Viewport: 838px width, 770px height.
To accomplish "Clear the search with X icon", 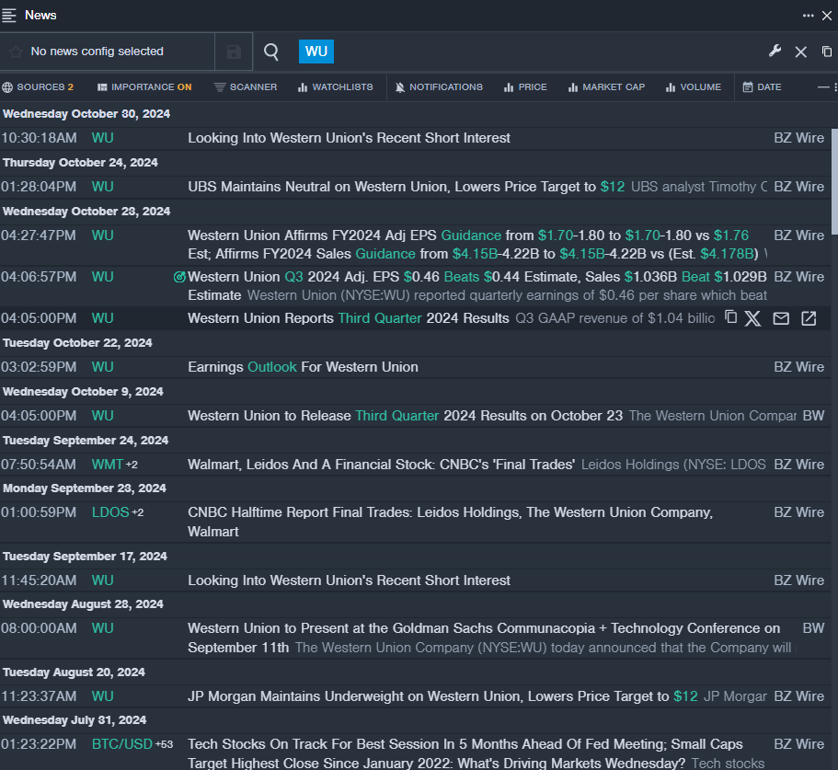I will 800,52.
